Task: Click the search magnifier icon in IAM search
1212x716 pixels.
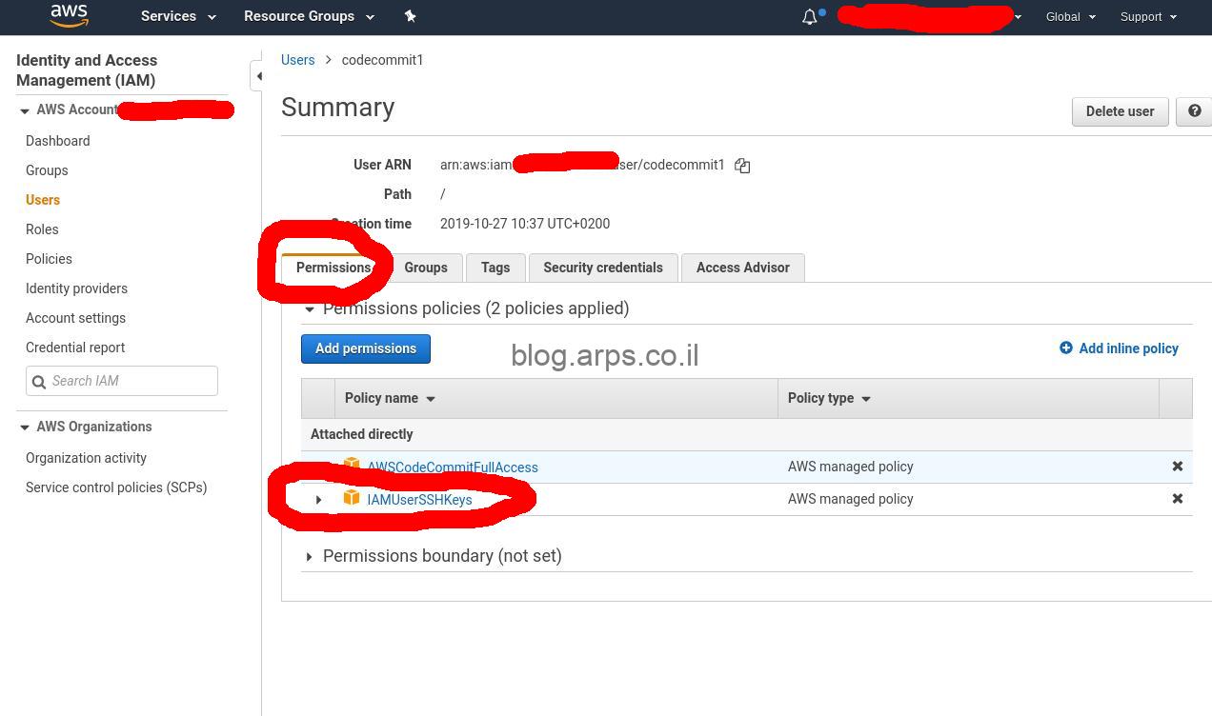Action: pyautogui.click(x=39, y=382)
